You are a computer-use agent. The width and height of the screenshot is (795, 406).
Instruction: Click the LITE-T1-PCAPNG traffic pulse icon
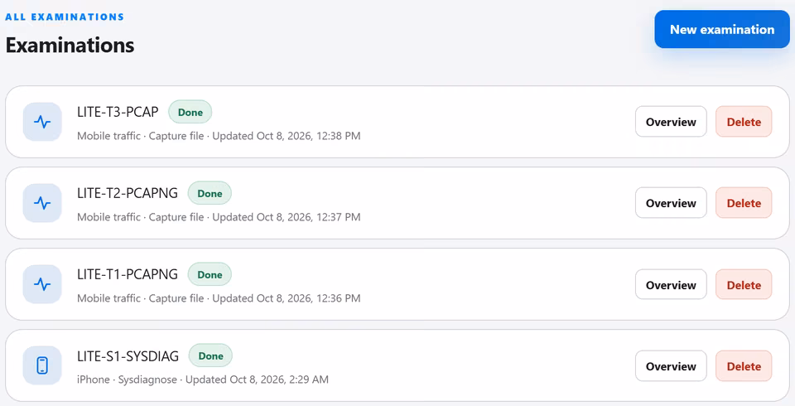42,284
